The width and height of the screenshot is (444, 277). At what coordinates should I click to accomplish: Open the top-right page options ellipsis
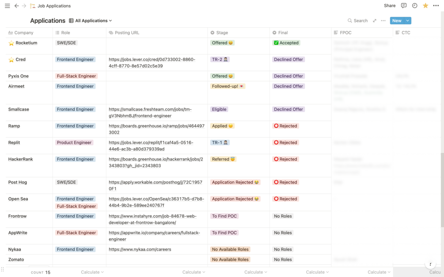(x=436, y=6)
